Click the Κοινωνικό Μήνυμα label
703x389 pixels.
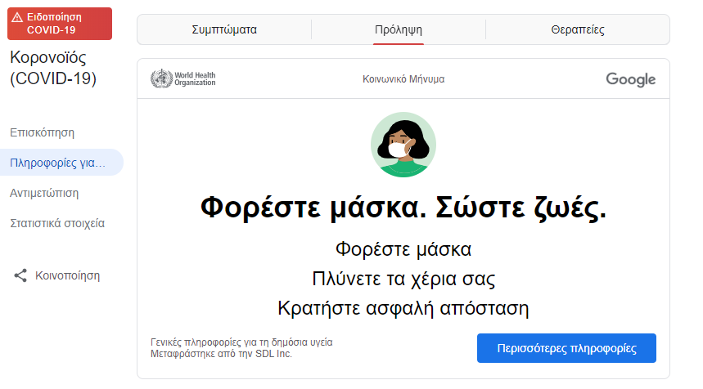[x=403, y=79]
